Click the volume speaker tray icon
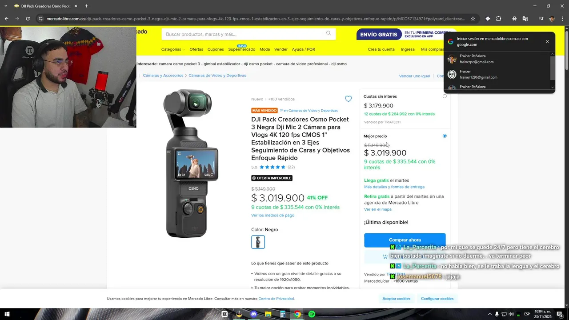This screenshot has height=320, width=569. pos(511,314)
